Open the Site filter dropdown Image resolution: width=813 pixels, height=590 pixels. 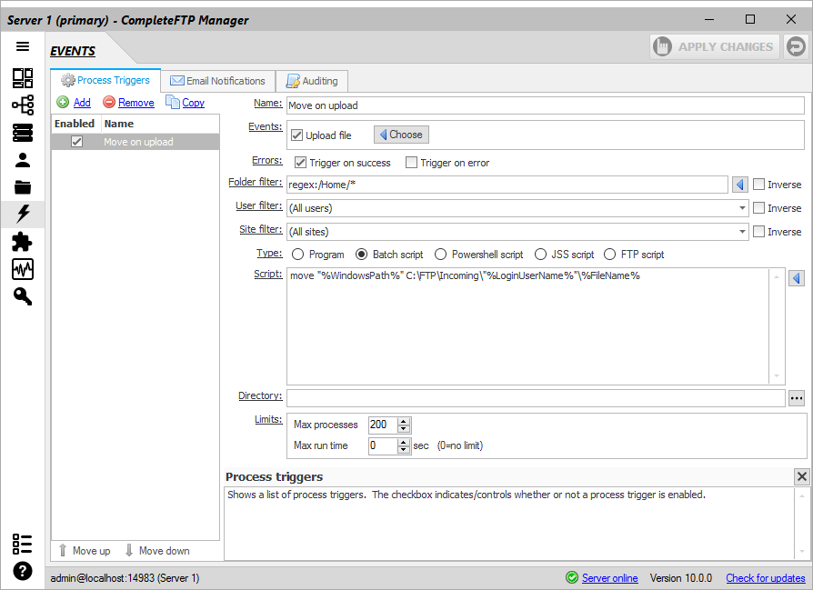pyautogui.click(x=742, y=232)
